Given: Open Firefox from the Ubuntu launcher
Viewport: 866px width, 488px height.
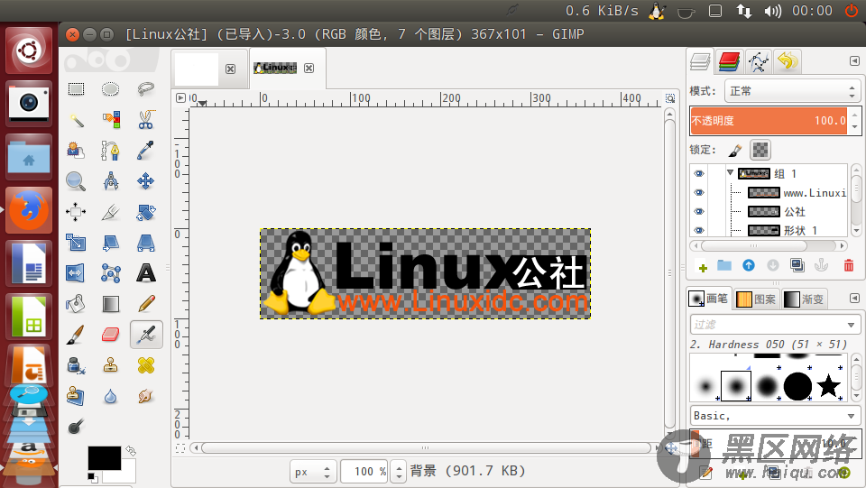Looking at the screenshot, I should 29,210.
